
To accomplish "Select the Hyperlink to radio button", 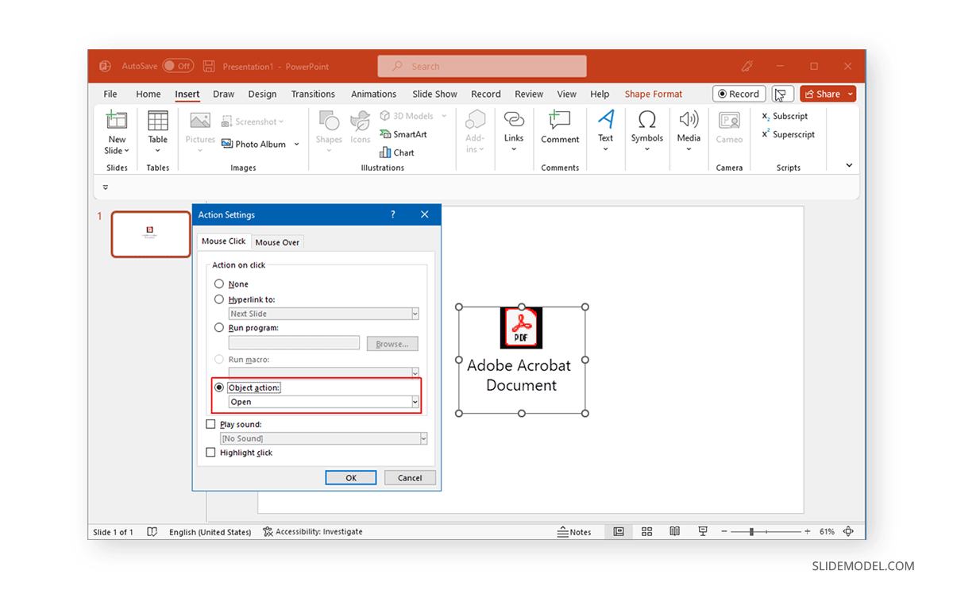I will pos(219,299).
